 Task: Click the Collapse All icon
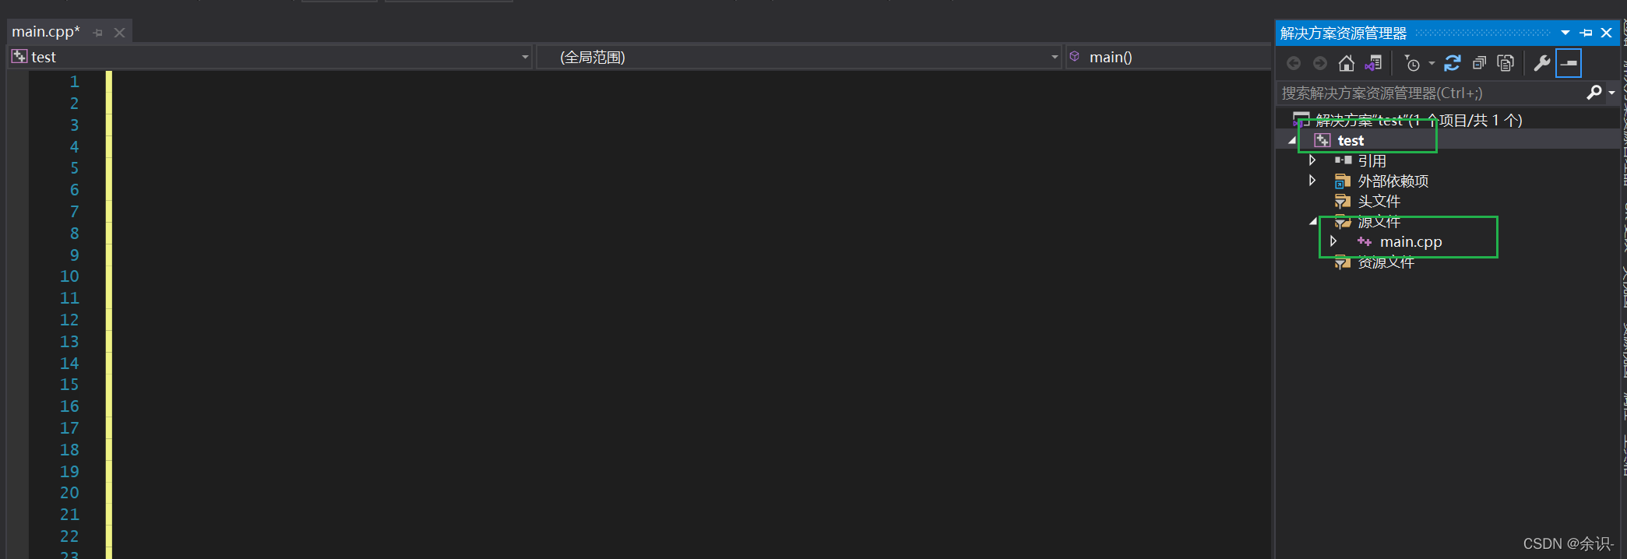coord(1479,63)
